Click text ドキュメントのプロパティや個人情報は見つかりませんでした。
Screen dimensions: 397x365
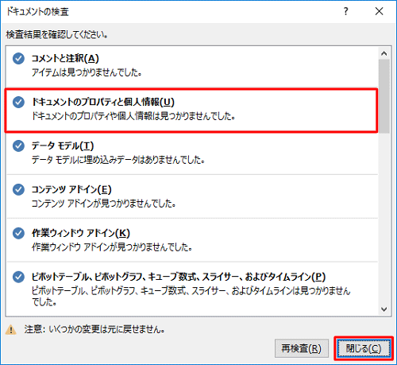(133, 116)
